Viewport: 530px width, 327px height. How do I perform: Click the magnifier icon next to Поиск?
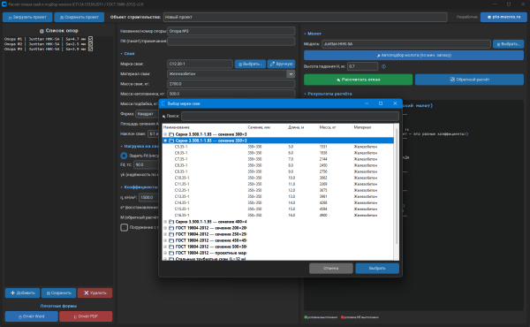163,117
